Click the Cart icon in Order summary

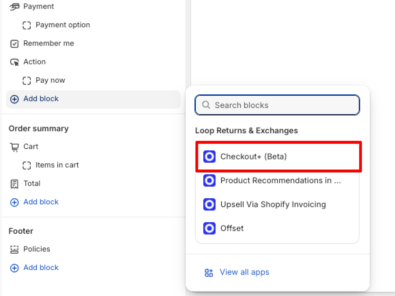point(14,147)
